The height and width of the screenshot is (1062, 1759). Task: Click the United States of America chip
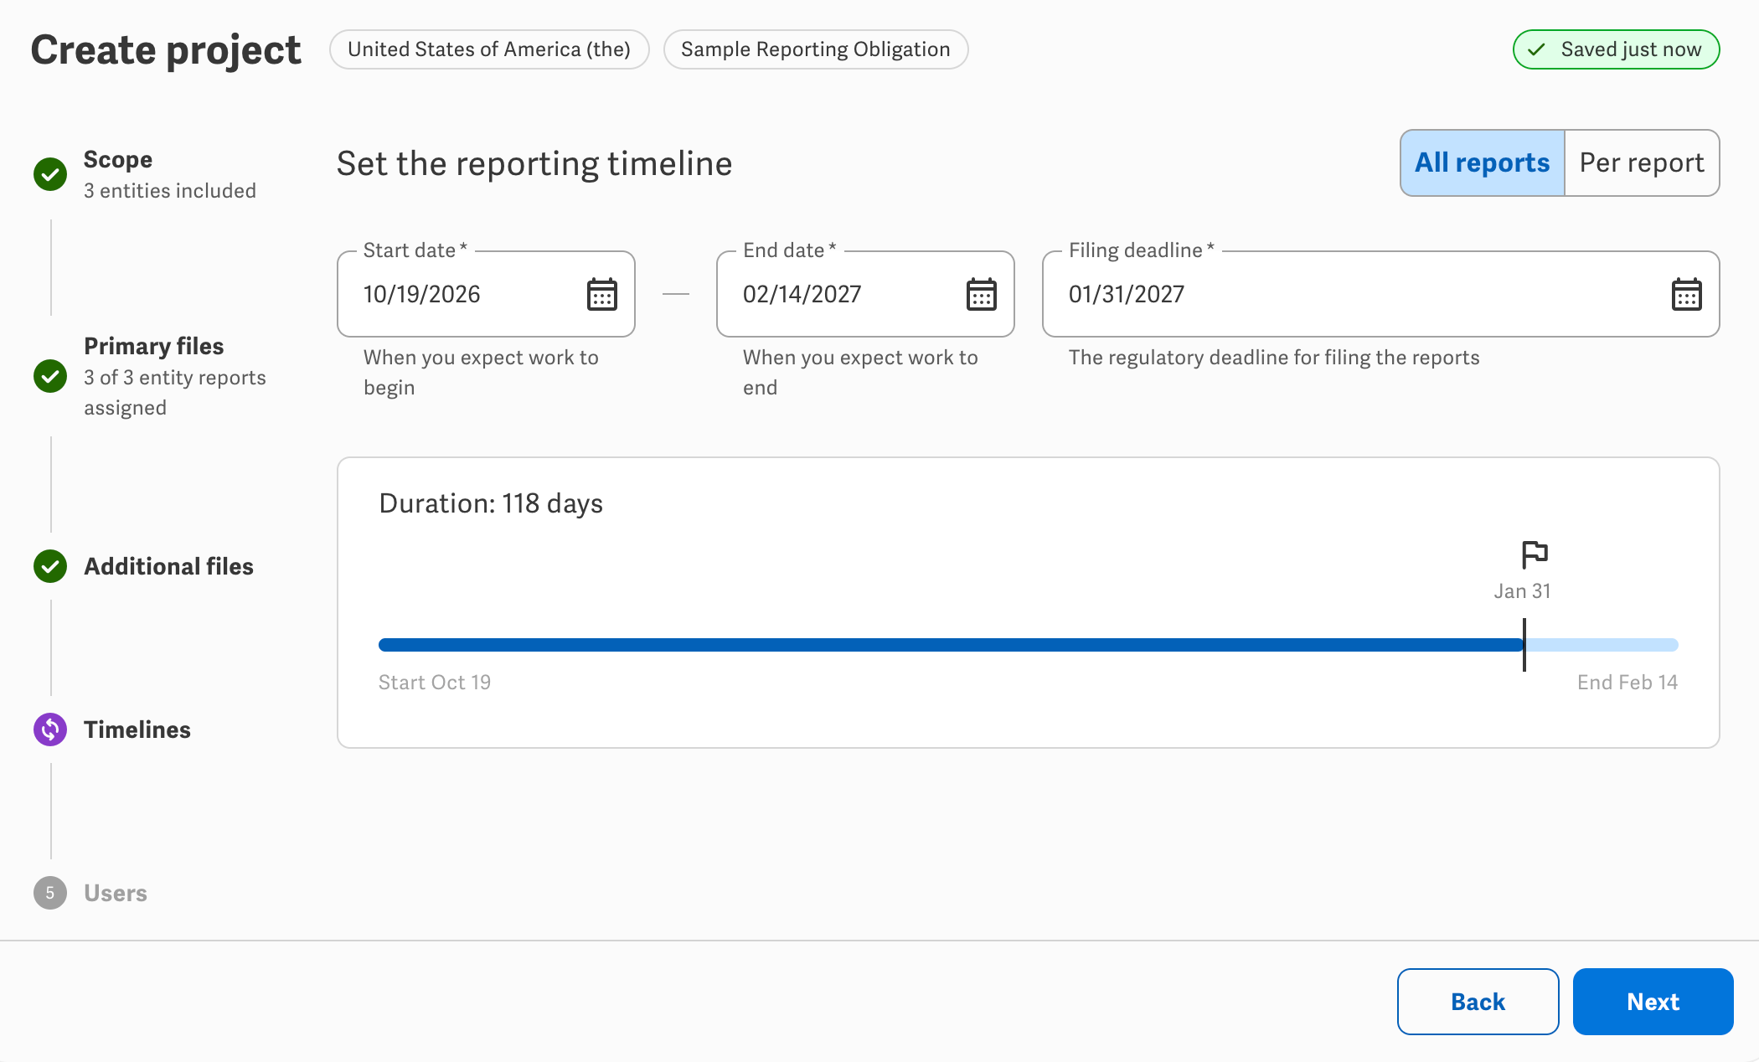[x=489, y=49]
